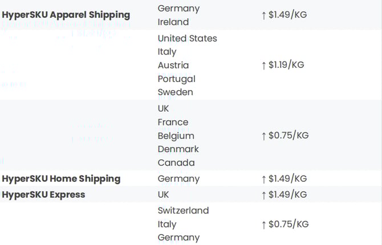This screenshot has width=382, height=245.
Task: Select Portugal in the table
Action: pos(176,79)
